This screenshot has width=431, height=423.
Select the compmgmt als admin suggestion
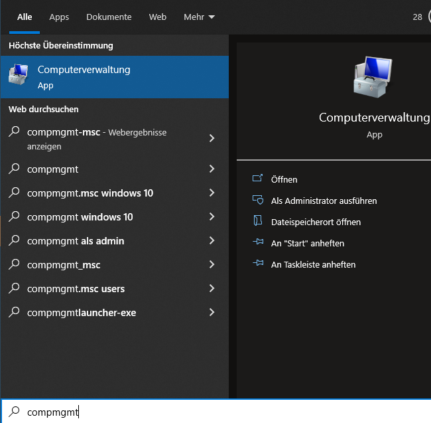(115, 241)
